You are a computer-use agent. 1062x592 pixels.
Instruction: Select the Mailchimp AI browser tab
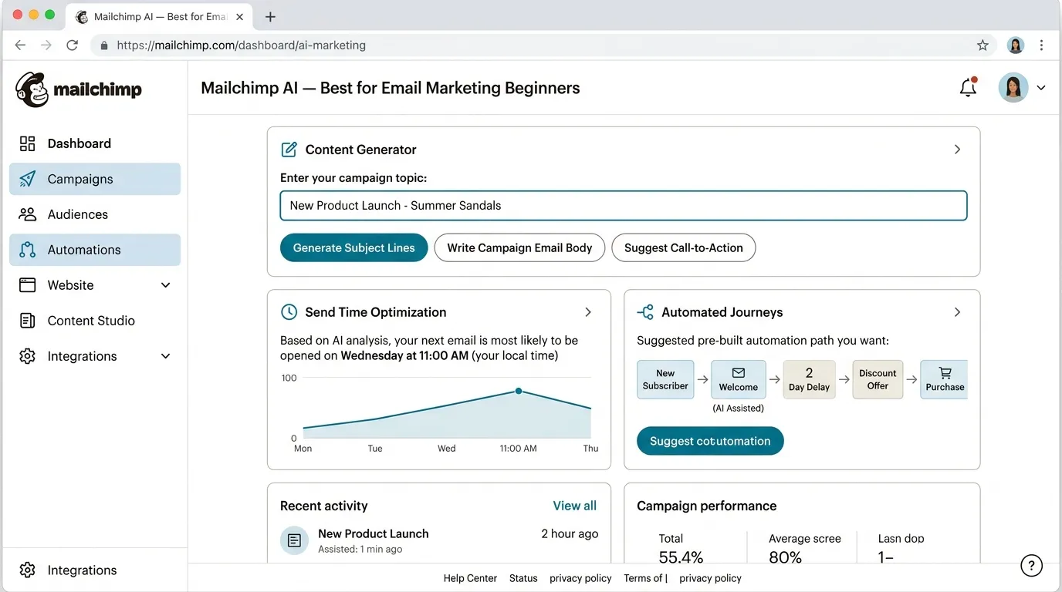[x=158, y=17]
